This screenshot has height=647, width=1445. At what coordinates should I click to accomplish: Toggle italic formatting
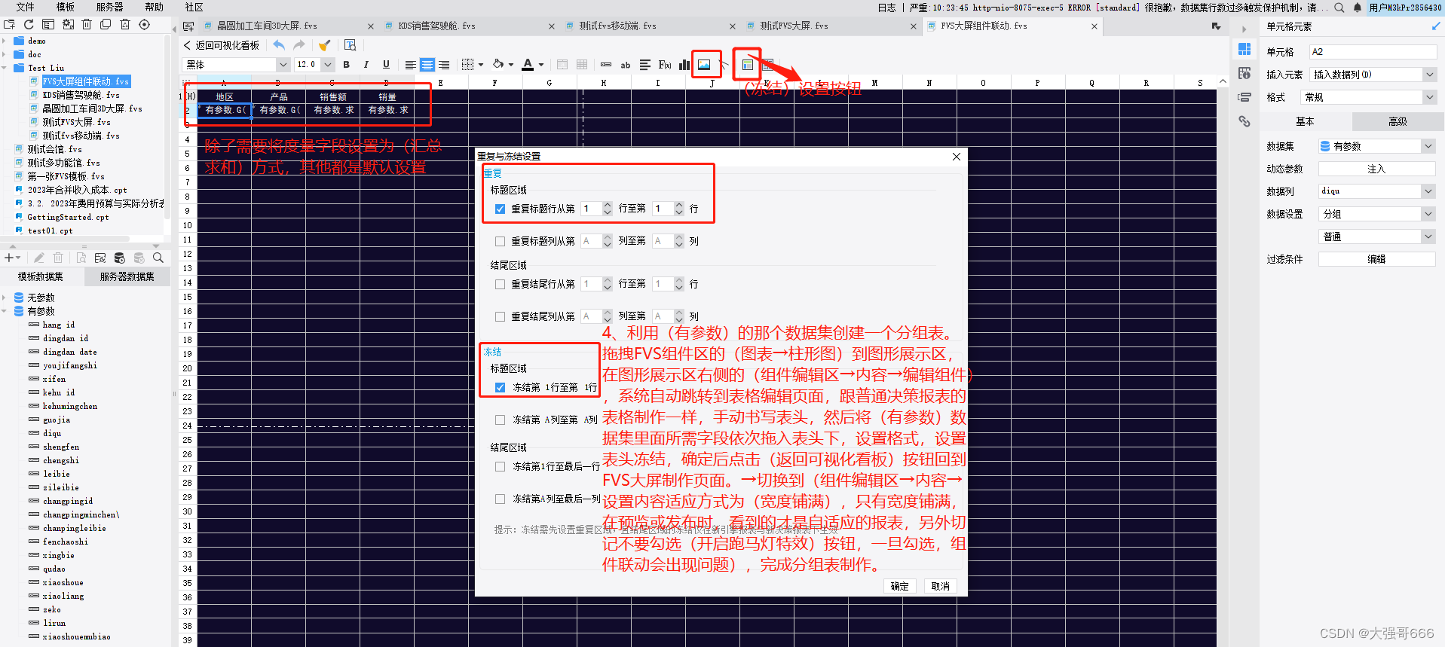[366, 65]
